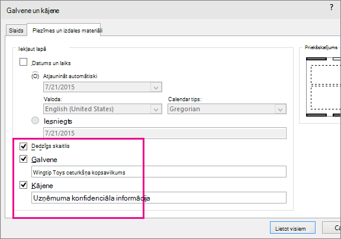Expand the Valoda English (United States) dropdown
This screenshot has height=239, width=341.
(102, 109)
